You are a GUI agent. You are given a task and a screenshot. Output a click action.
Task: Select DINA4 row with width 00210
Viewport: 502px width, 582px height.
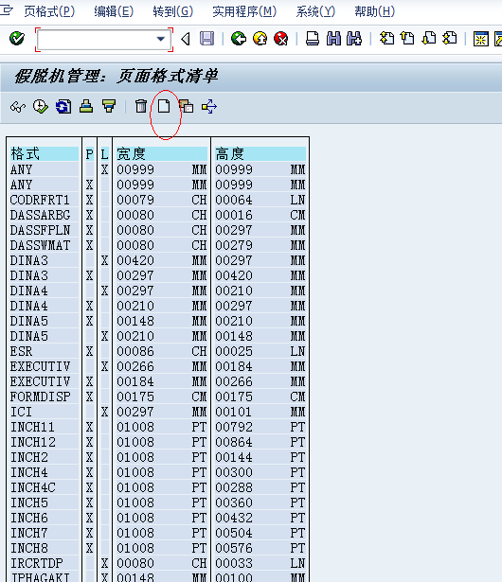157,306
